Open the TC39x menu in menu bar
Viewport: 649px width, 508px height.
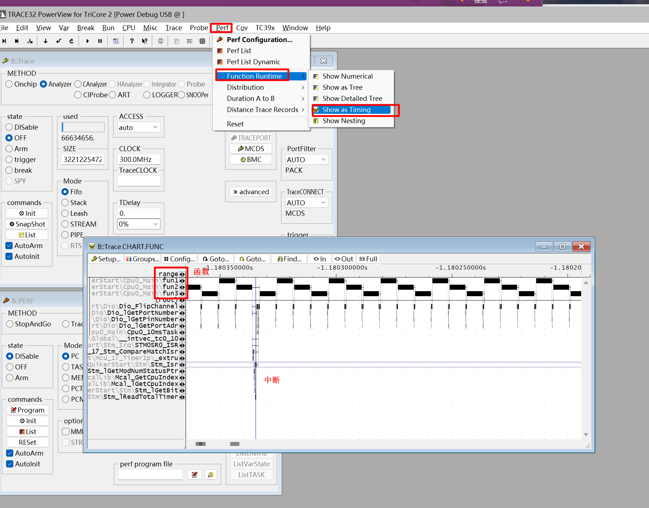[x=265, y=28]
